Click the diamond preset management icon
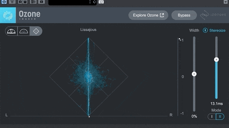 click(94, 2)
